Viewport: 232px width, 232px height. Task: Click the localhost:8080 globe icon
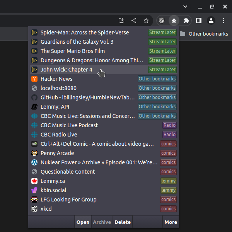coord(34,88)
